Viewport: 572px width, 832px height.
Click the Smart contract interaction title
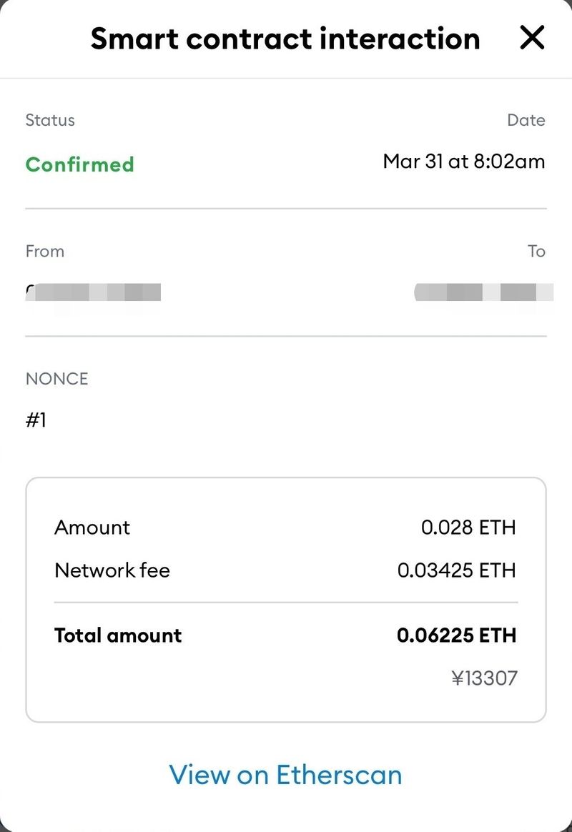click(x=285, y=39)
